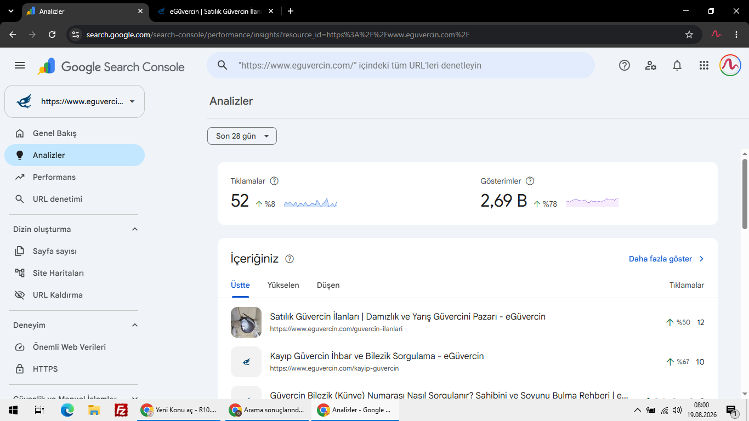Open Site Haritaları in the sidebar

point(75,273)
